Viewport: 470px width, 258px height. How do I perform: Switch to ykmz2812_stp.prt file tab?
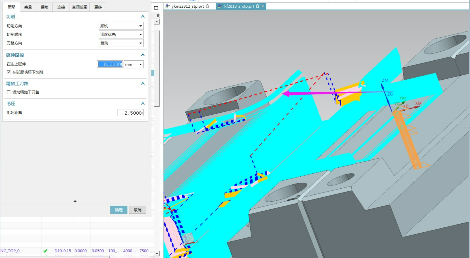(188, 6)
